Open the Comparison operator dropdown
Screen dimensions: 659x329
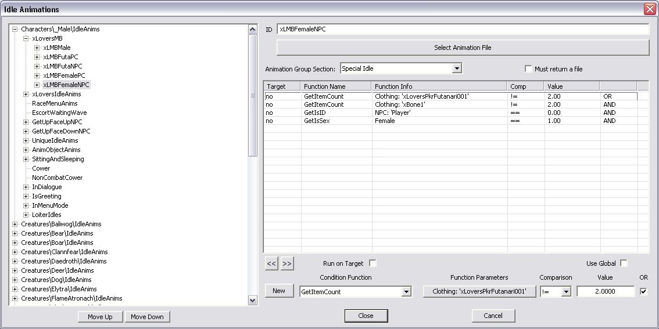pos(566,292)
